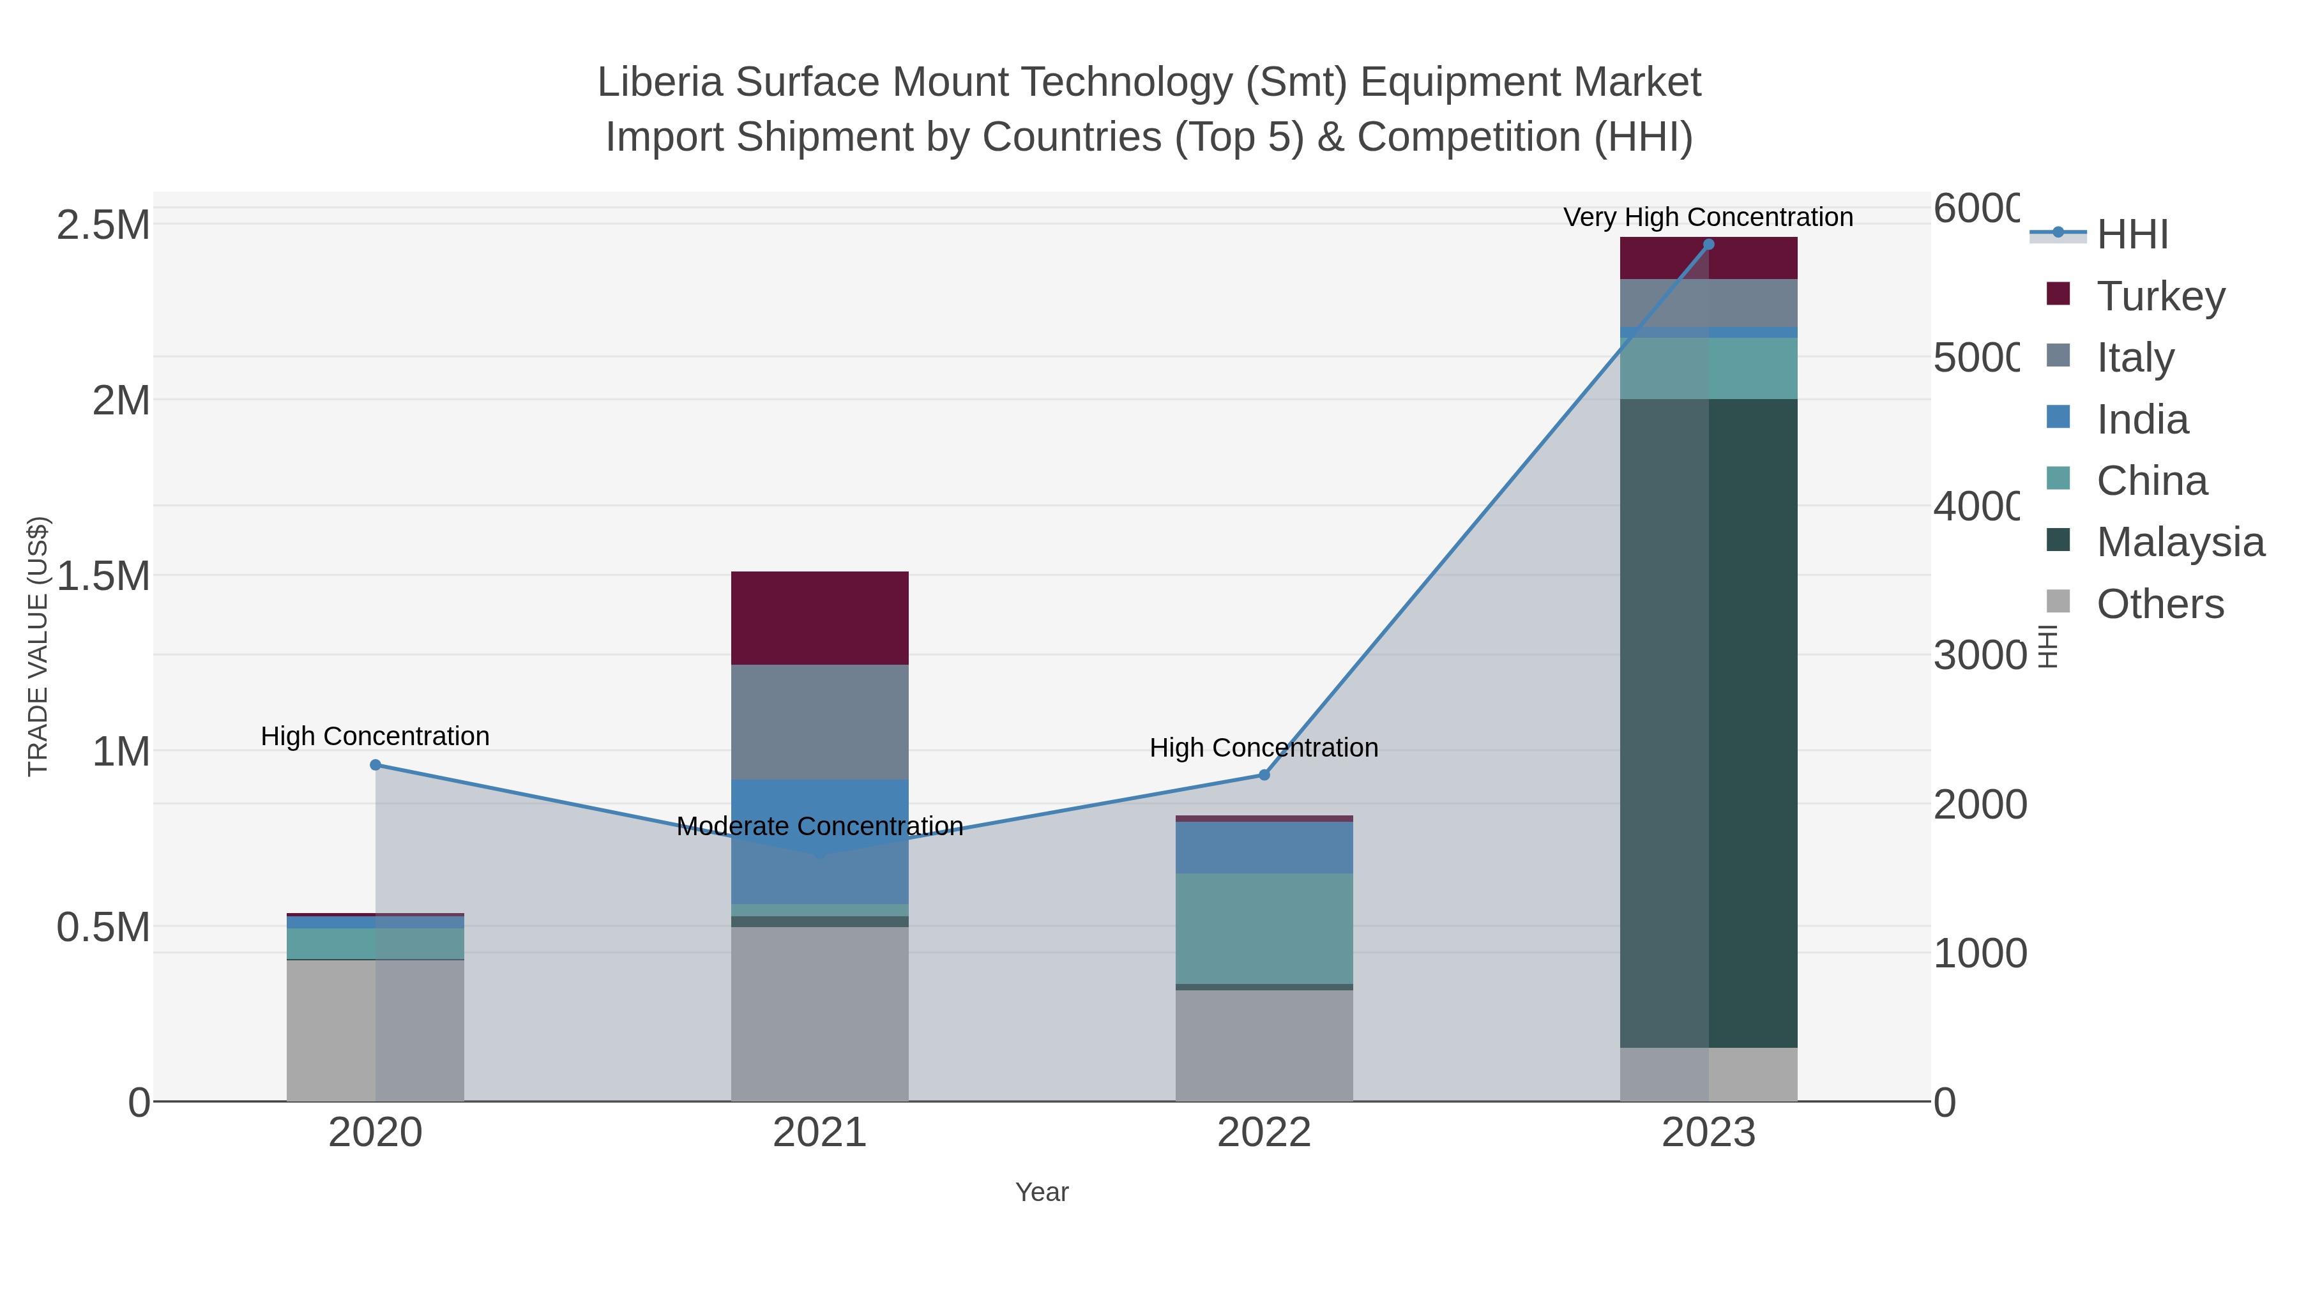
Task: Click the 2022 x-axis label
Action: click(x=1264, y=1133)
